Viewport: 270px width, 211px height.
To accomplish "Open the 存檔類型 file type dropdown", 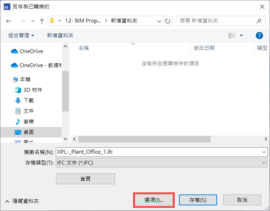I will [162, 162].
